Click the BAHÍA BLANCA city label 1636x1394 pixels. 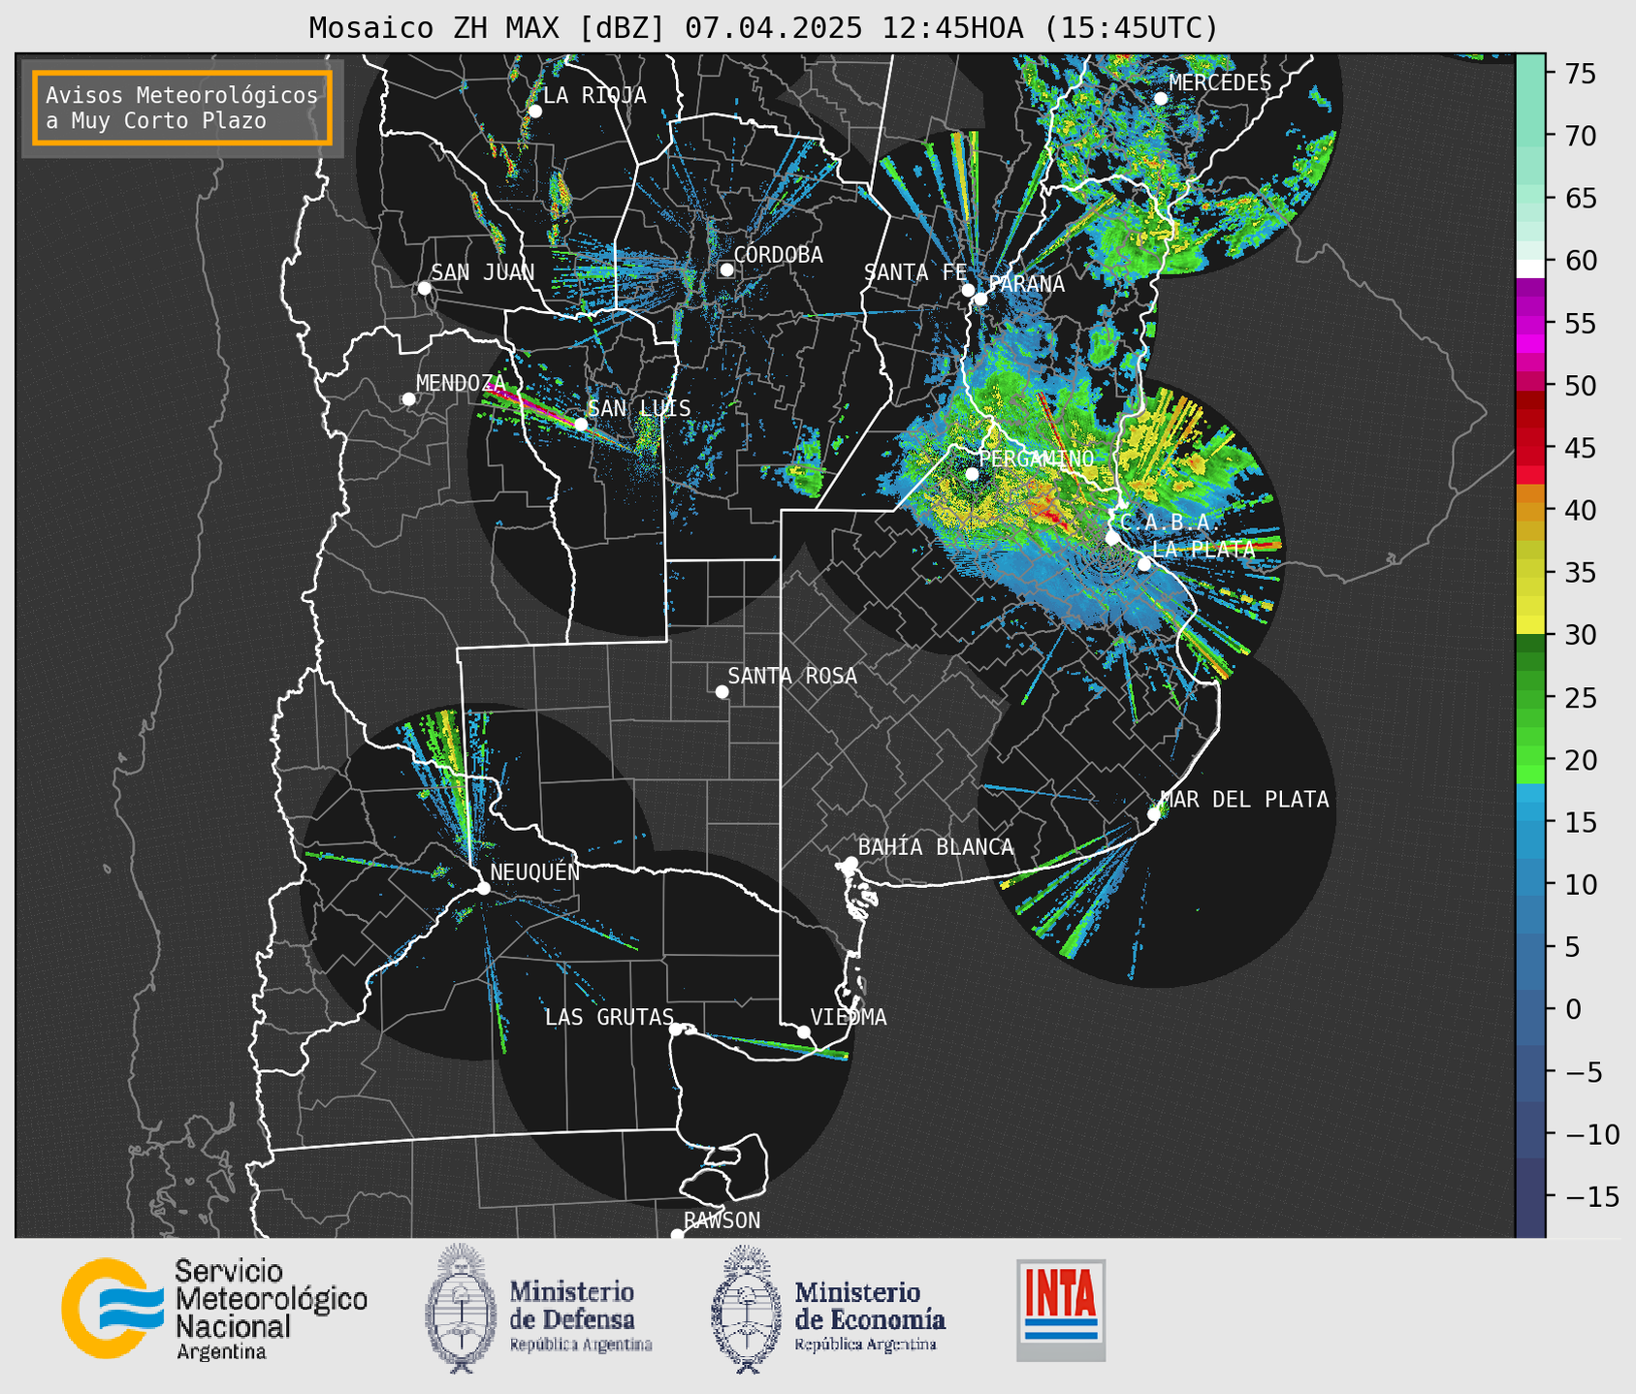pos(936,847)
